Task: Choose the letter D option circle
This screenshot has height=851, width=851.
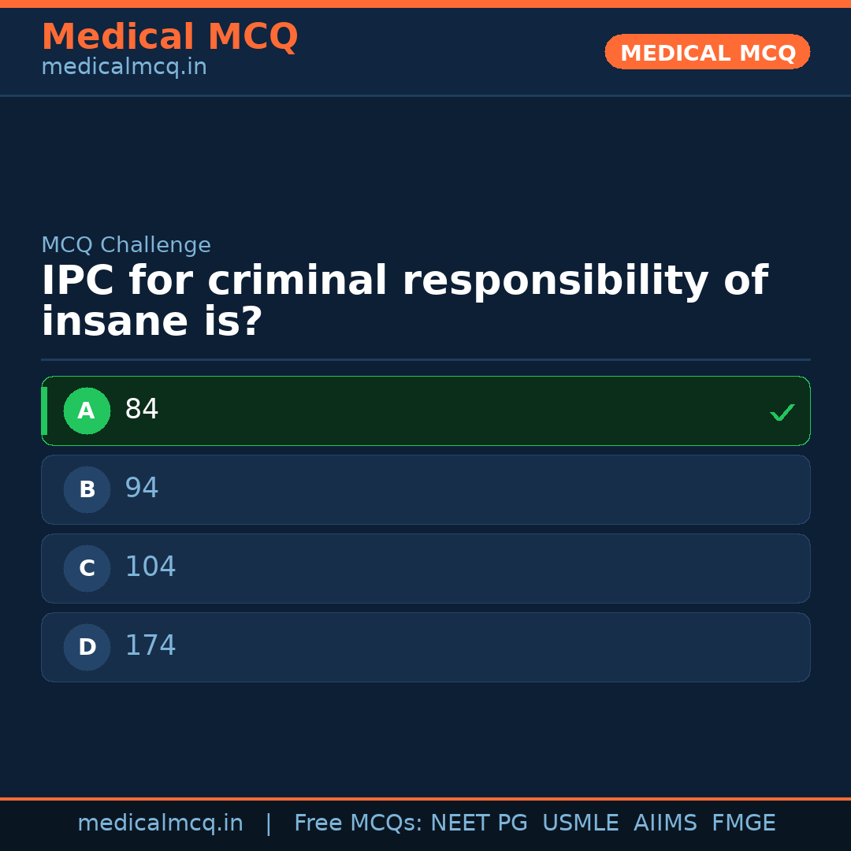Action: pyautogui.click(x=87, y=647)
